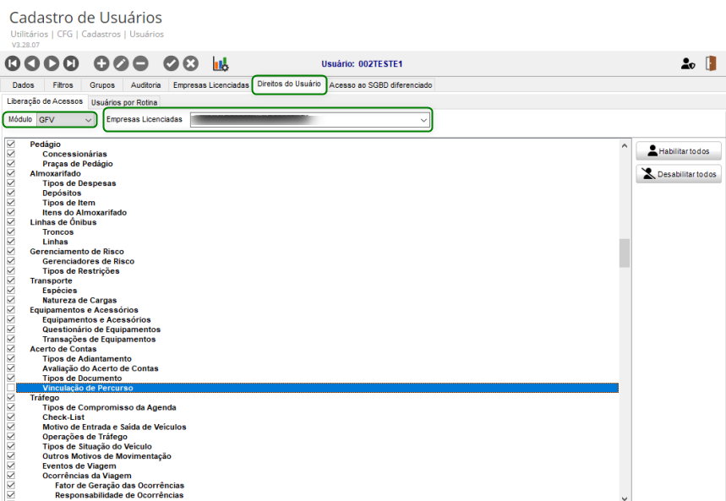Exit using the door icon
This screenshot has width=726, height=501.
[x=711, y=63]
